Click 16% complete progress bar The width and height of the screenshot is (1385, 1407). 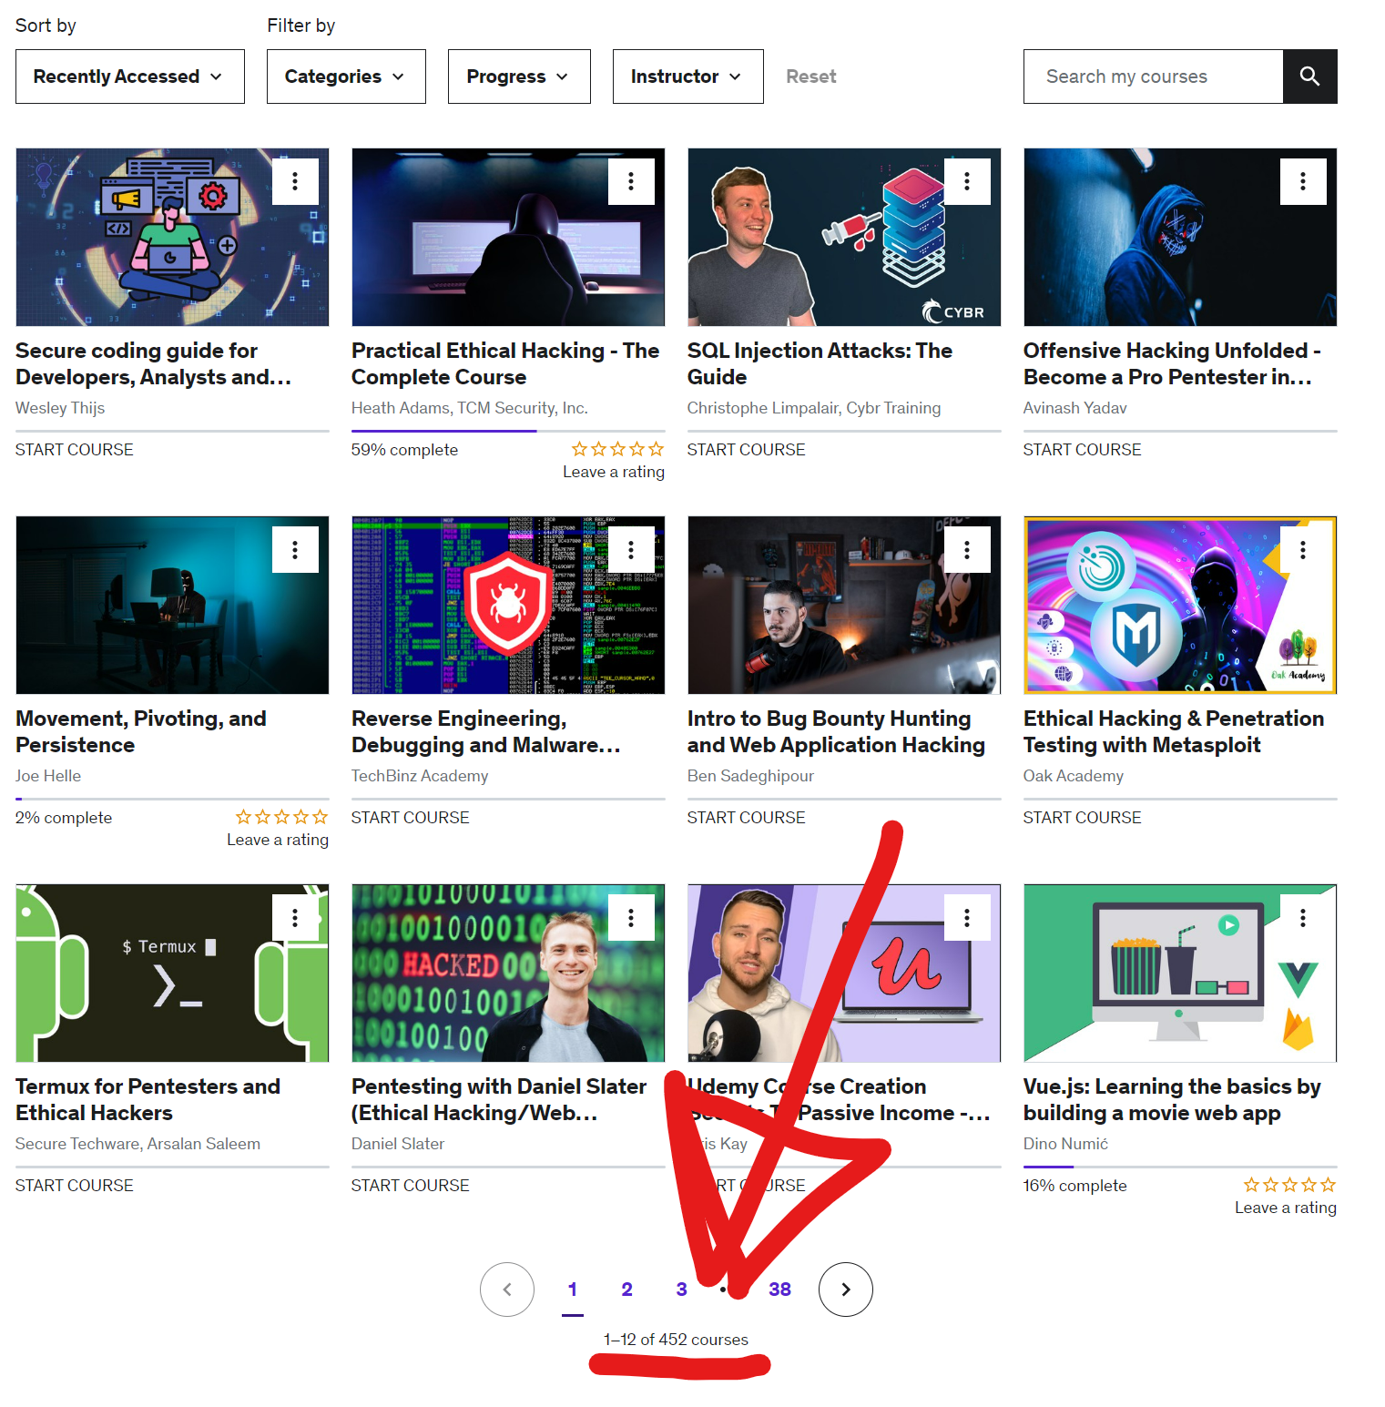[1180, 1167]
